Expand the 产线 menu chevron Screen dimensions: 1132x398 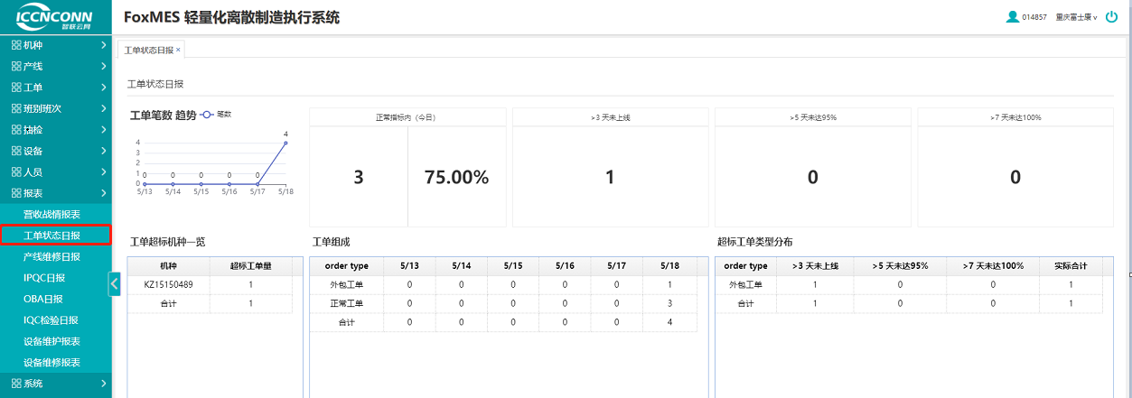click(104, 66)
